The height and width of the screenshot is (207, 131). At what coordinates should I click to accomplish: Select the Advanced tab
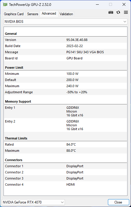49,13
